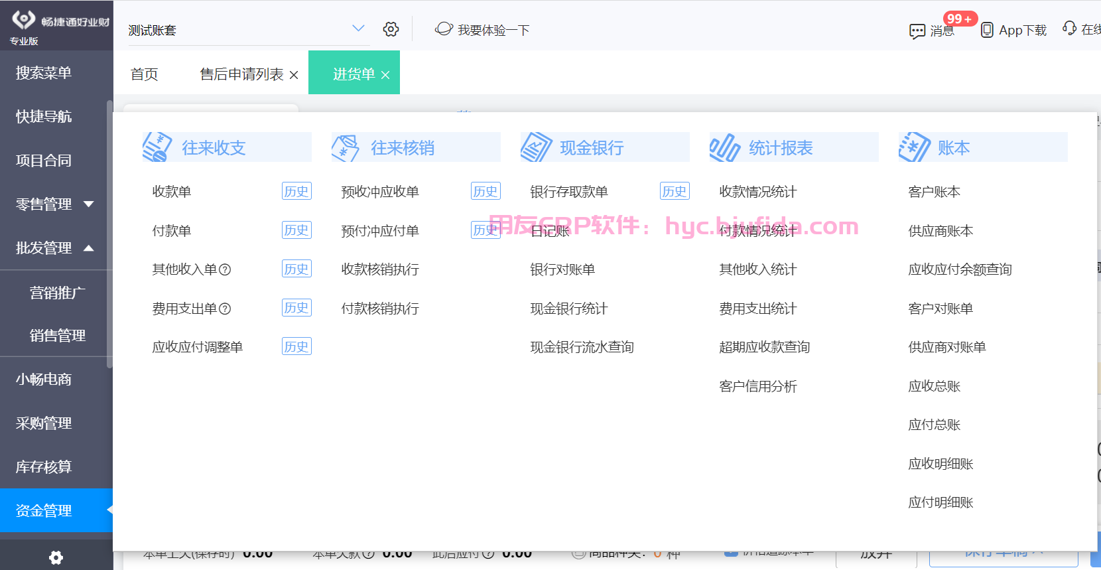This screenshot has width=1101, height=570.
Task: Click the 往来收支 category icon
Action: tap(157, 147)
